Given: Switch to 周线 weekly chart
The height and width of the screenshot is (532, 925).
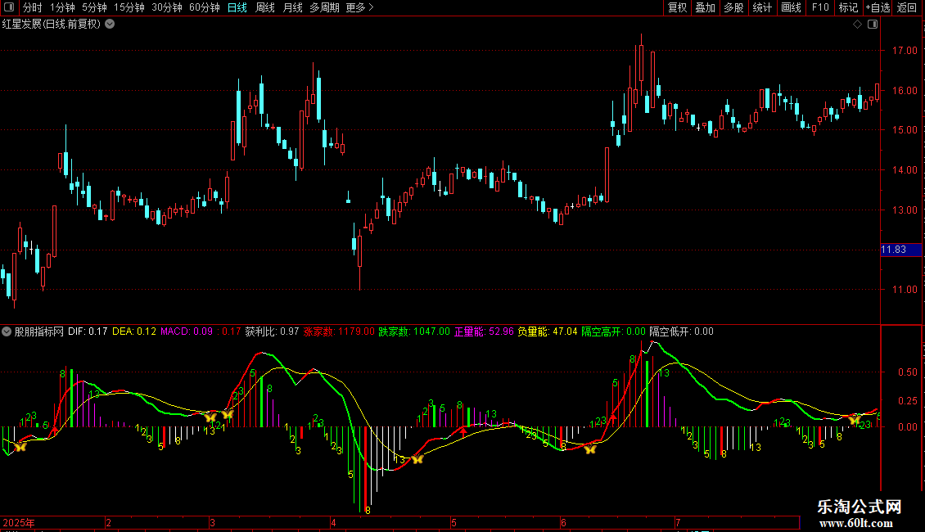Looking at the screenshot, I should [x=265, y=7].
